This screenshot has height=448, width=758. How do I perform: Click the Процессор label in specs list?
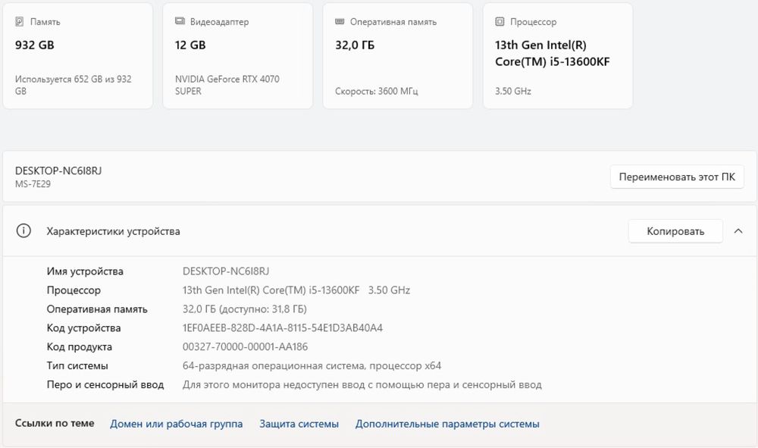(74, 290)
